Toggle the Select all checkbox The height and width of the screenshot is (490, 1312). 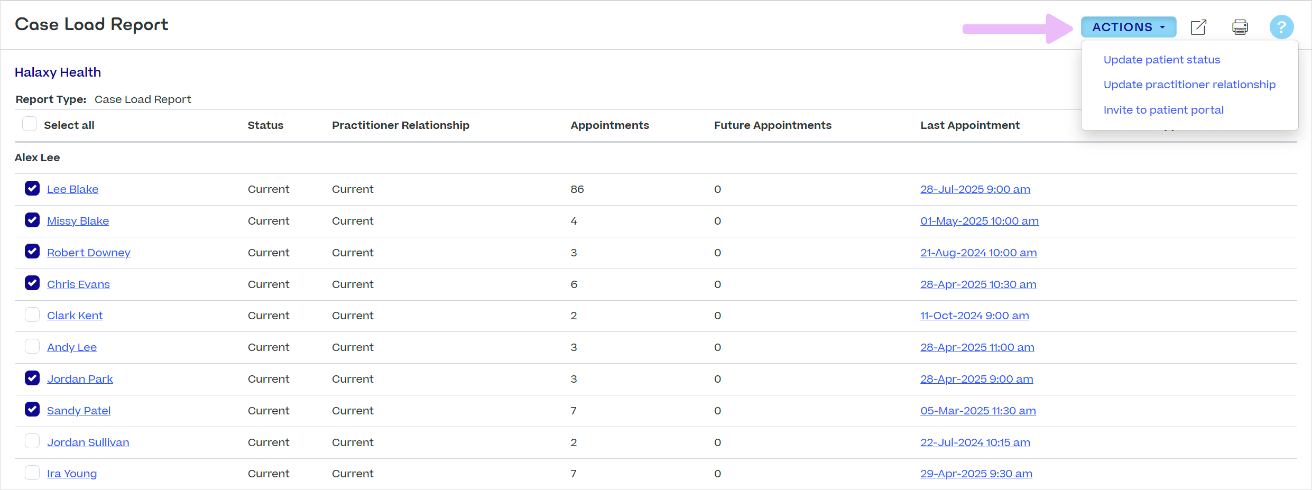point(30,124)
